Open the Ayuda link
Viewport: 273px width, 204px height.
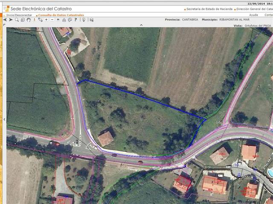point(253,14)
